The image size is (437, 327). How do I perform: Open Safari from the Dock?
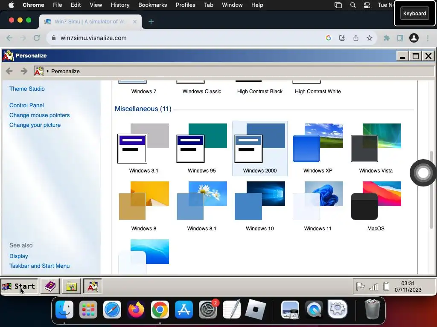pos(112,310)
